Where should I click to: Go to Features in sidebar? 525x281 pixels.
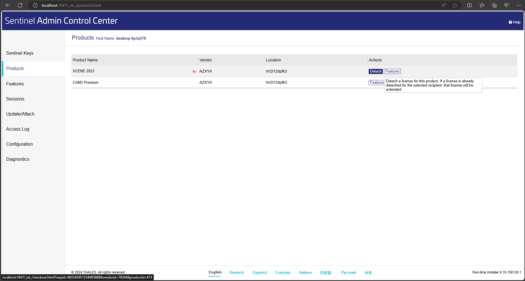pyautogui.click(x=15, y=84)
